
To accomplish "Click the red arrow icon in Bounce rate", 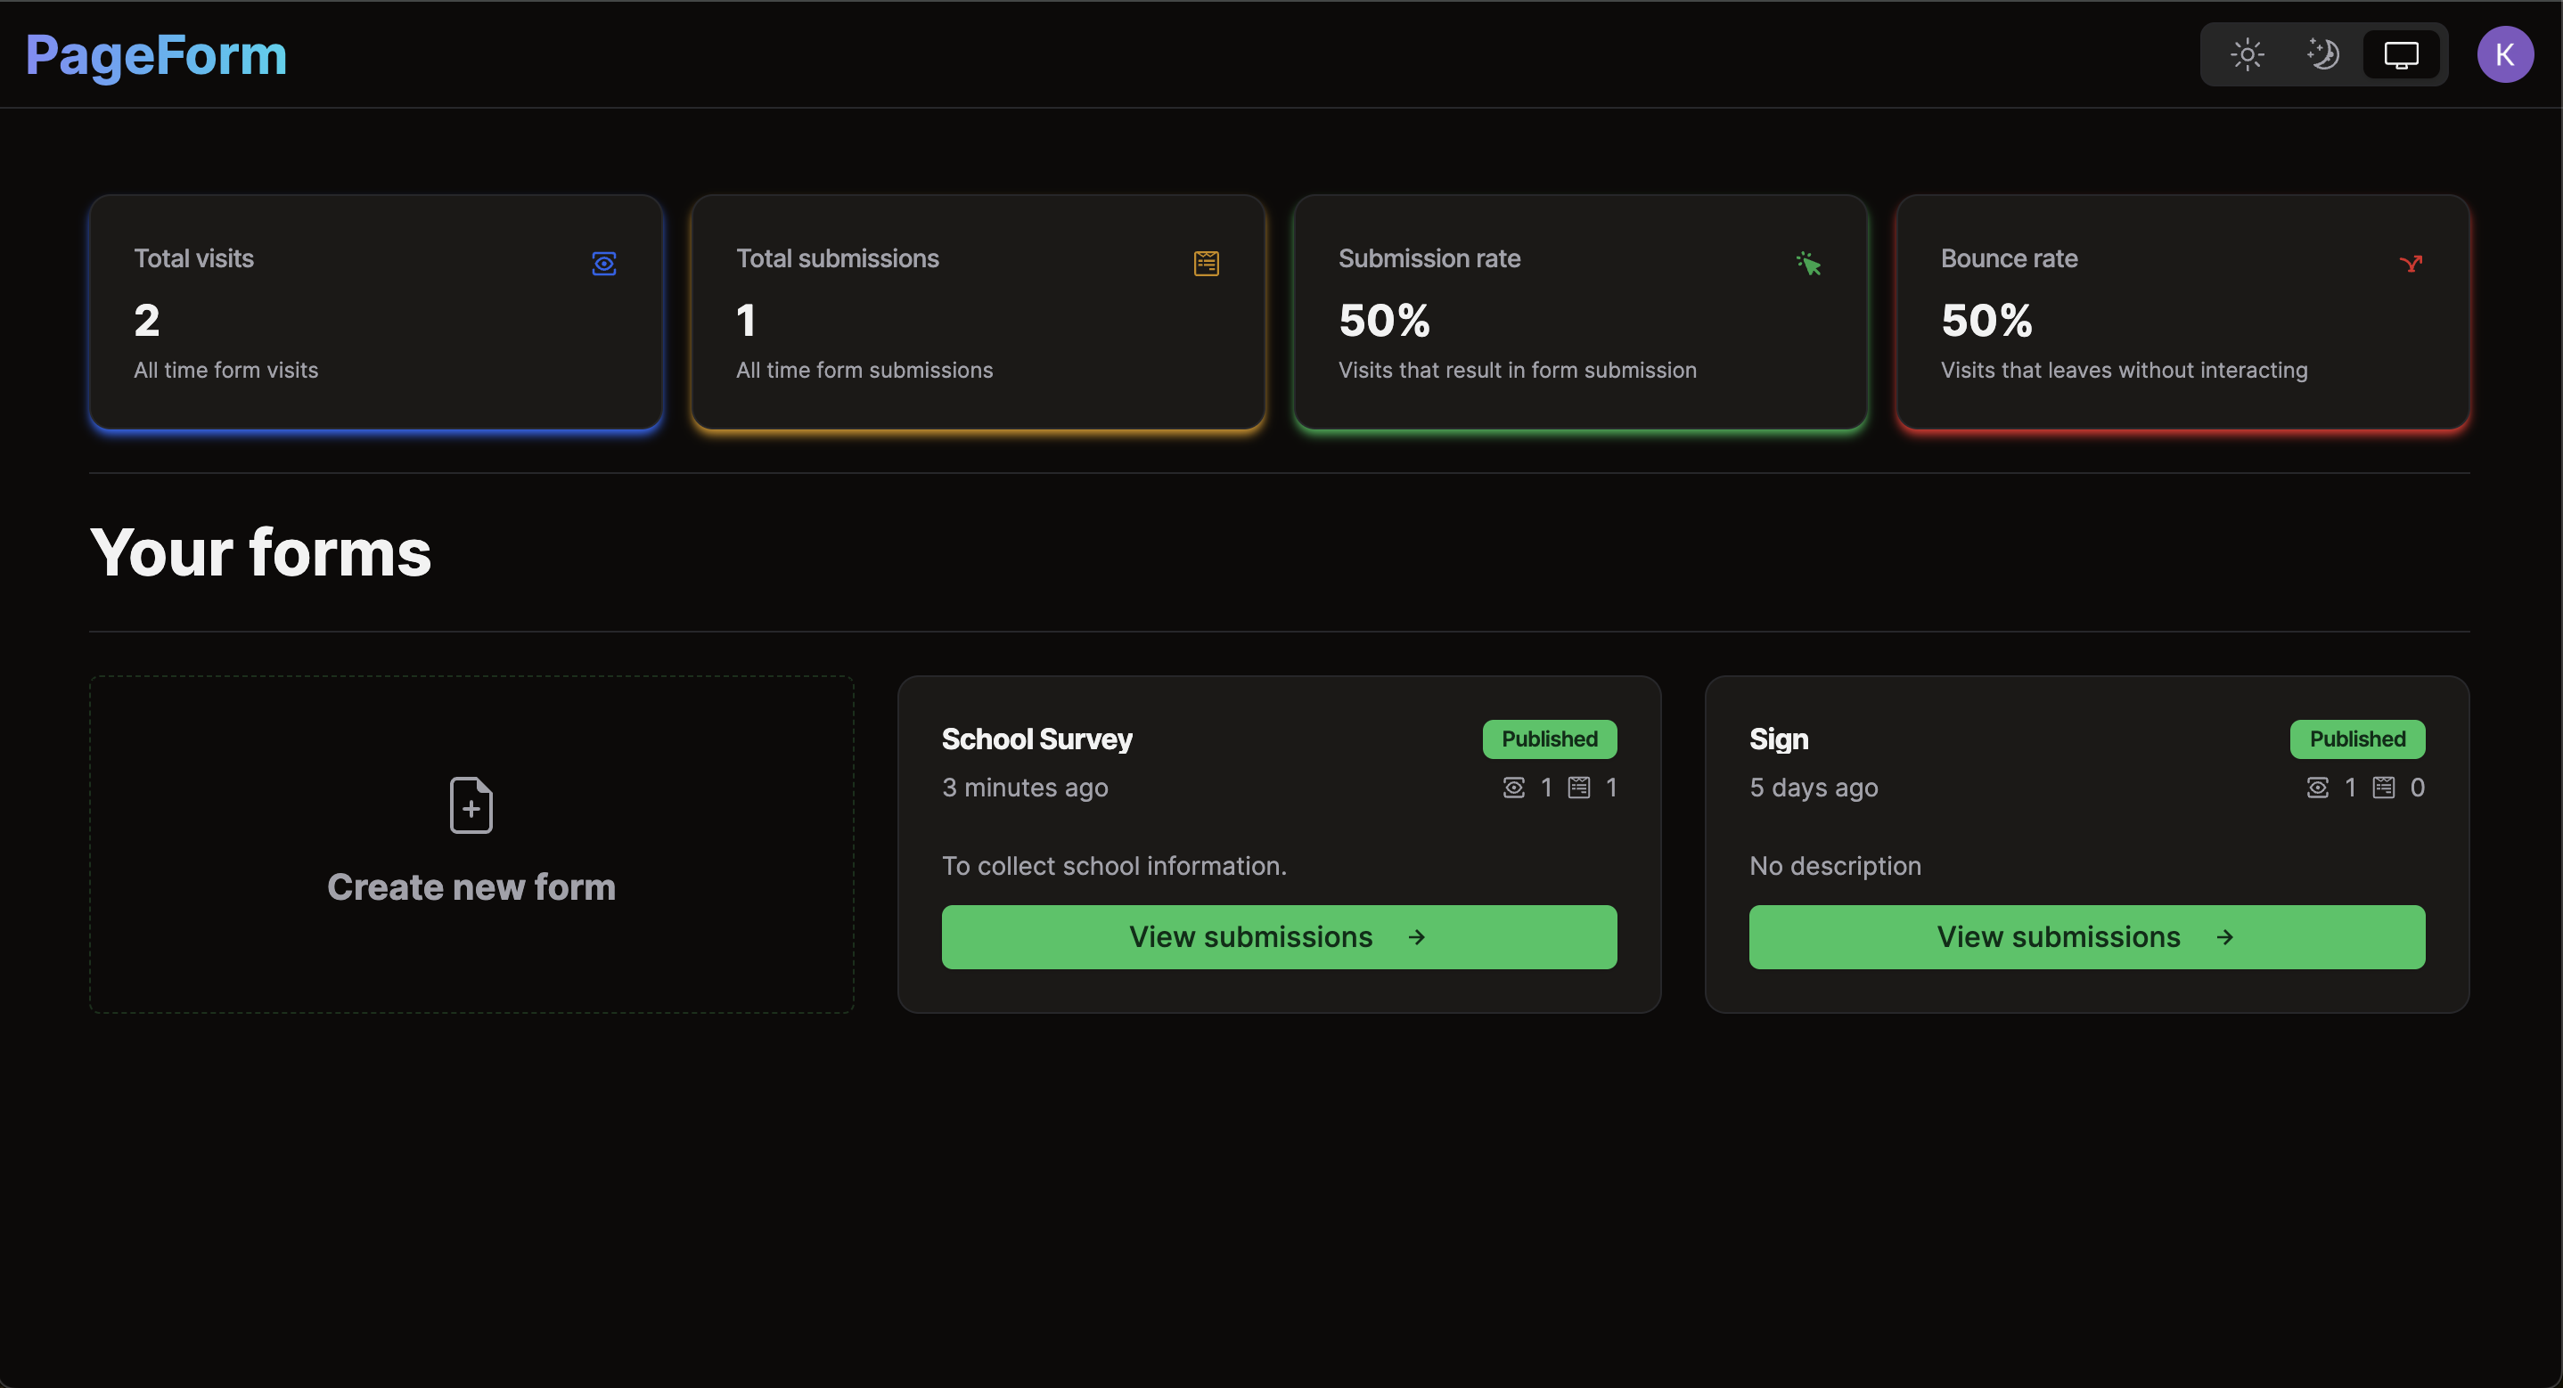I will [x=2410, y=264].
